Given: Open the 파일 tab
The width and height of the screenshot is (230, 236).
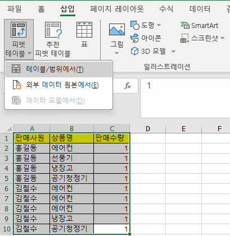Looking at the screenshot, I should point(15,9).
